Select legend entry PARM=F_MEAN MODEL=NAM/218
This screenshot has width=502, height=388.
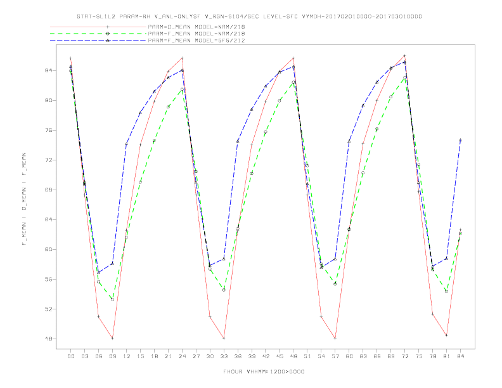tap(196, 34)
